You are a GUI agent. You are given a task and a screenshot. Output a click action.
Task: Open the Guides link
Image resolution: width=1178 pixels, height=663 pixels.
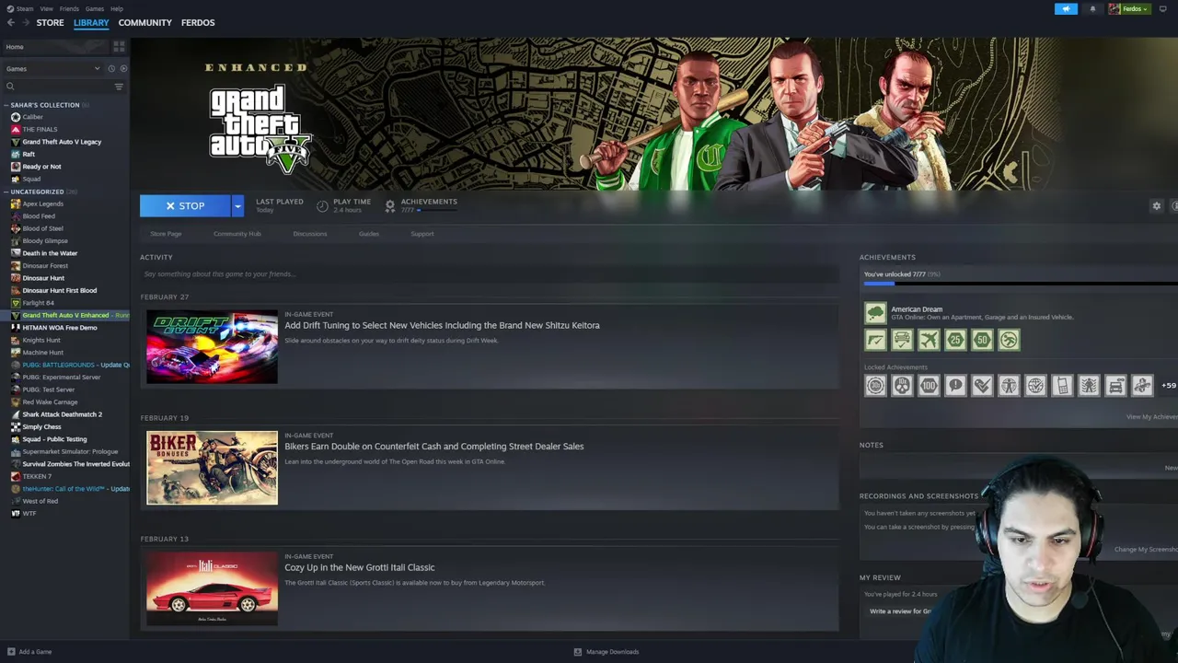(x=369, y=234)
